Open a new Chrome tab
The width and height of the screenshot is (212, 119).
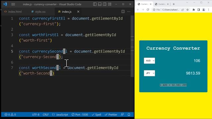(x=174, y=4)
